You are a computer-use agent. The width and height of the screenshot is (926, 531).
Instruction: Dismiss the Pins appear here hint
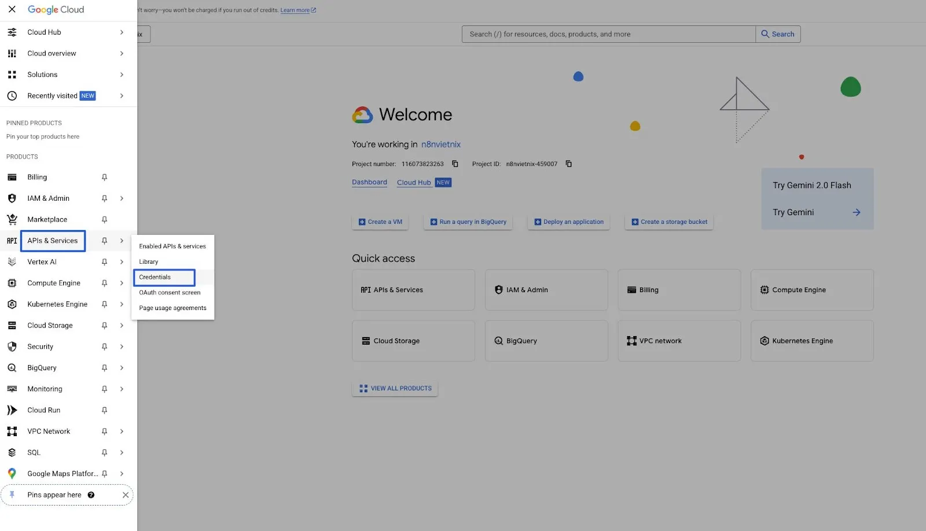126,495
